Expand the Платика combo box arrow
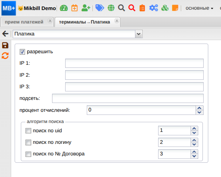221x177 pixels. coord(139,34)
